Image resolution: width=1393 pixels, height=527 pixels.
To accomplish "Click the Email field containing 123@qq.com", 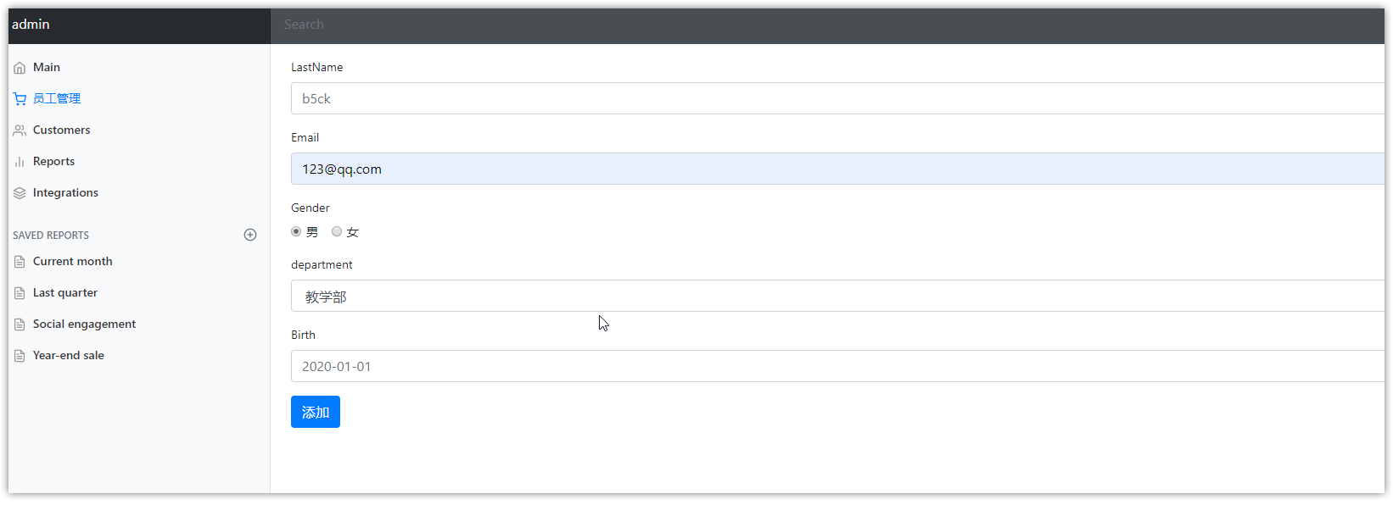I will (x=836, y=169).
